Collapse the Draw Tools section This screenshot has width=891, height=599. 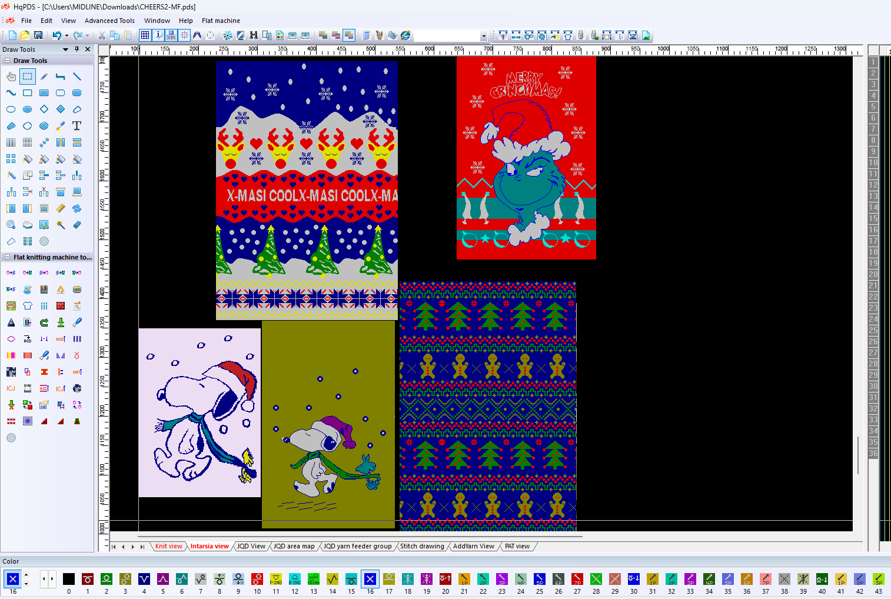coord(7,61)
